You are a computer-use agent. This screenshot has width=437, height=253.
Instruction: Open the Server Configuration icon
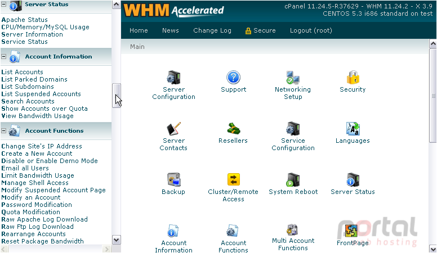click(x=173, y=78)
